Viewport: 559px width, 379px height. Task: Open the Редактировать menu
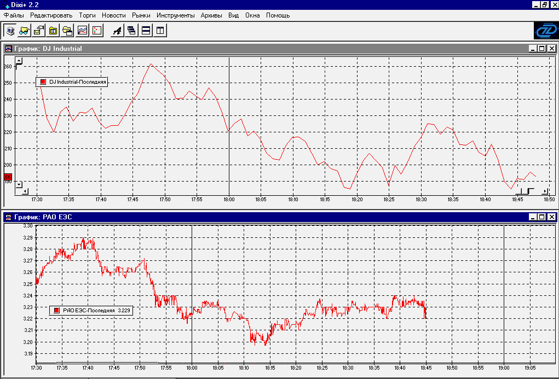pyautogui.click(x=51, y=15)
